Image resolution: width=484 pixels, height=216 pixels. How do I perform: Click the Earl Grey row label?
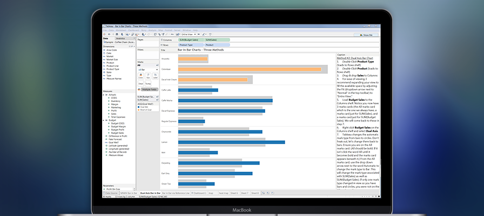tap(165, 173)
